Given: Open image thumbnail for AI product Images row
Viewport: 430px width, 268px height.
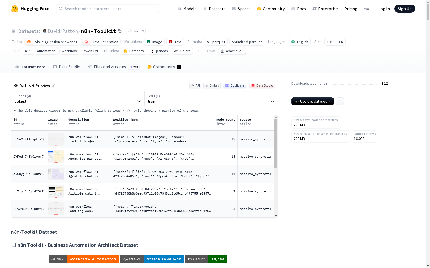Looking at the screenshot, I should (56, 139).
